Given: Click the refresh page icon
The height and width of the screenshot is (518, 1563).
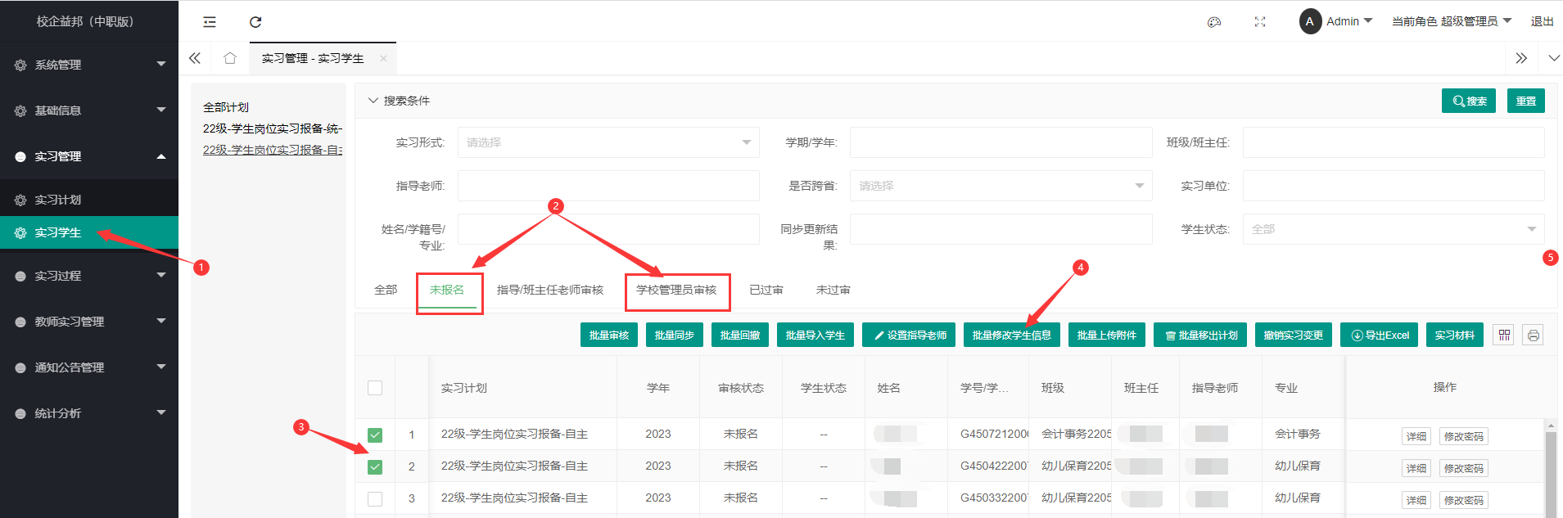Looking at the screenshot, I should [x=255, y=22].
